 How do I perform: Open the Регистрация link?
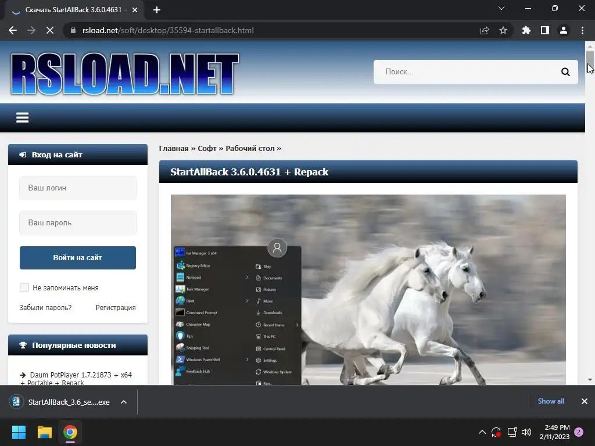pos(116,308)
